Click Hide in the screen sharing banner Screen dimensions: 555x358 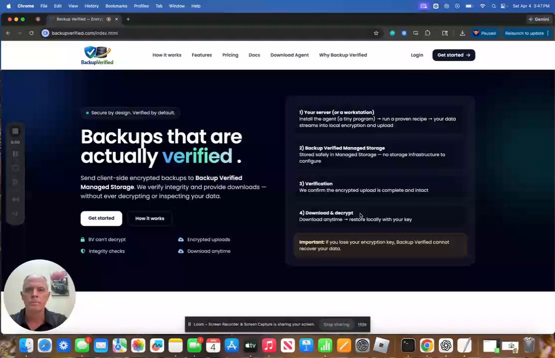tap(362, 325)
